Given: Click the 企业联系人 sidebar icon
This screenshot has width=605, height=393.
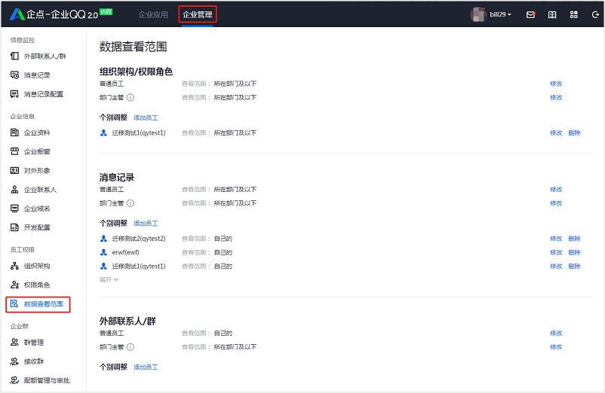Looking at the screenshot, I should click(x=14, y=190).
